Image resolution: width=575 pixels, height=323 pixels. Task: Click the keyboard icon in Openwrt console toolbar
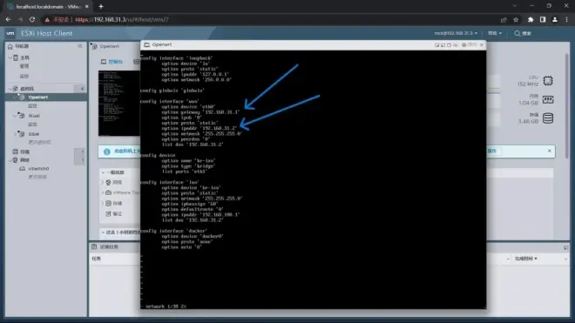coord(456,44)
